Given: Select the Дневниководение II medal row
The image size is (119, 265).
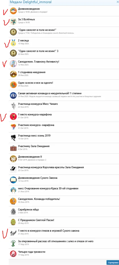Looking at the screenshot, I should tap(64, 158).
